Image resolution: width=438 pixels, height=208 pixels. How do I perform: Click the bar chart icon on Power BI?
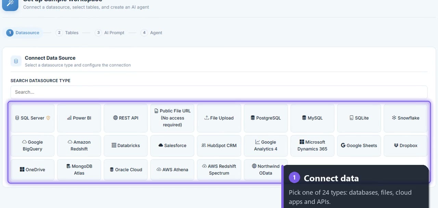(69, 118)
